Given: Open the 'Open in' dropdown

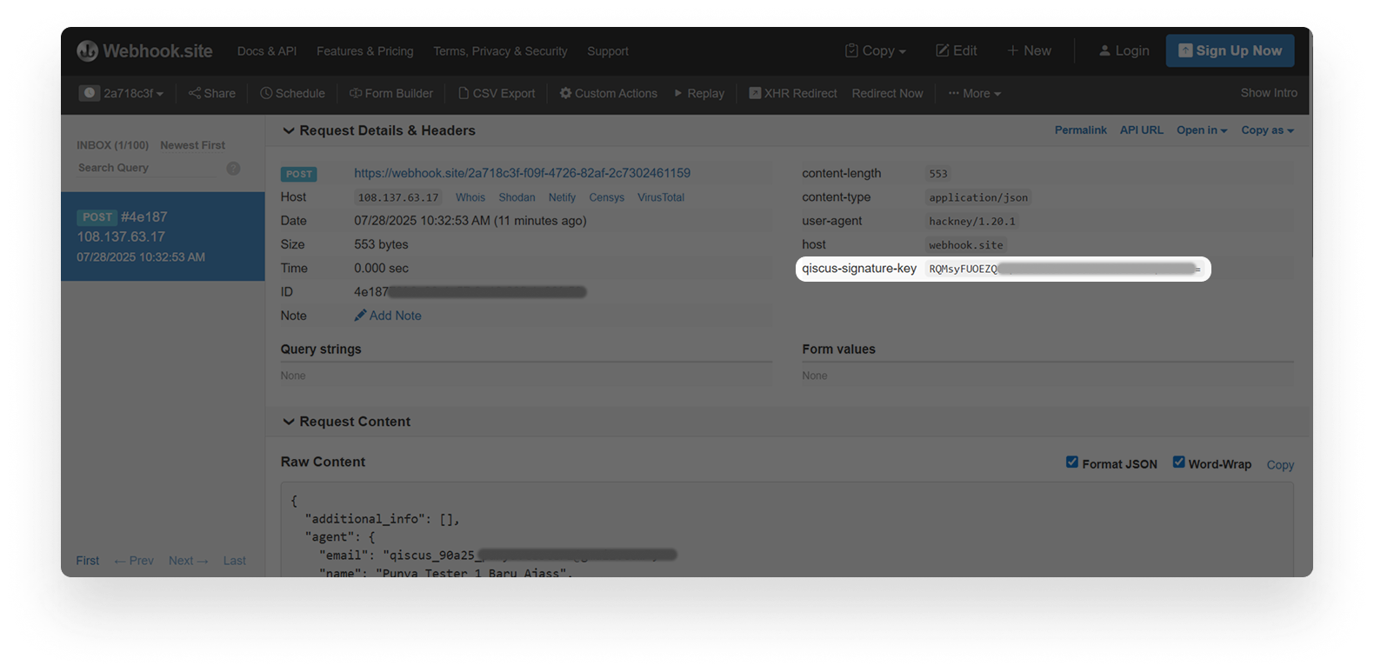Looking at the screenshot, I should click(x=1202, y=130).
